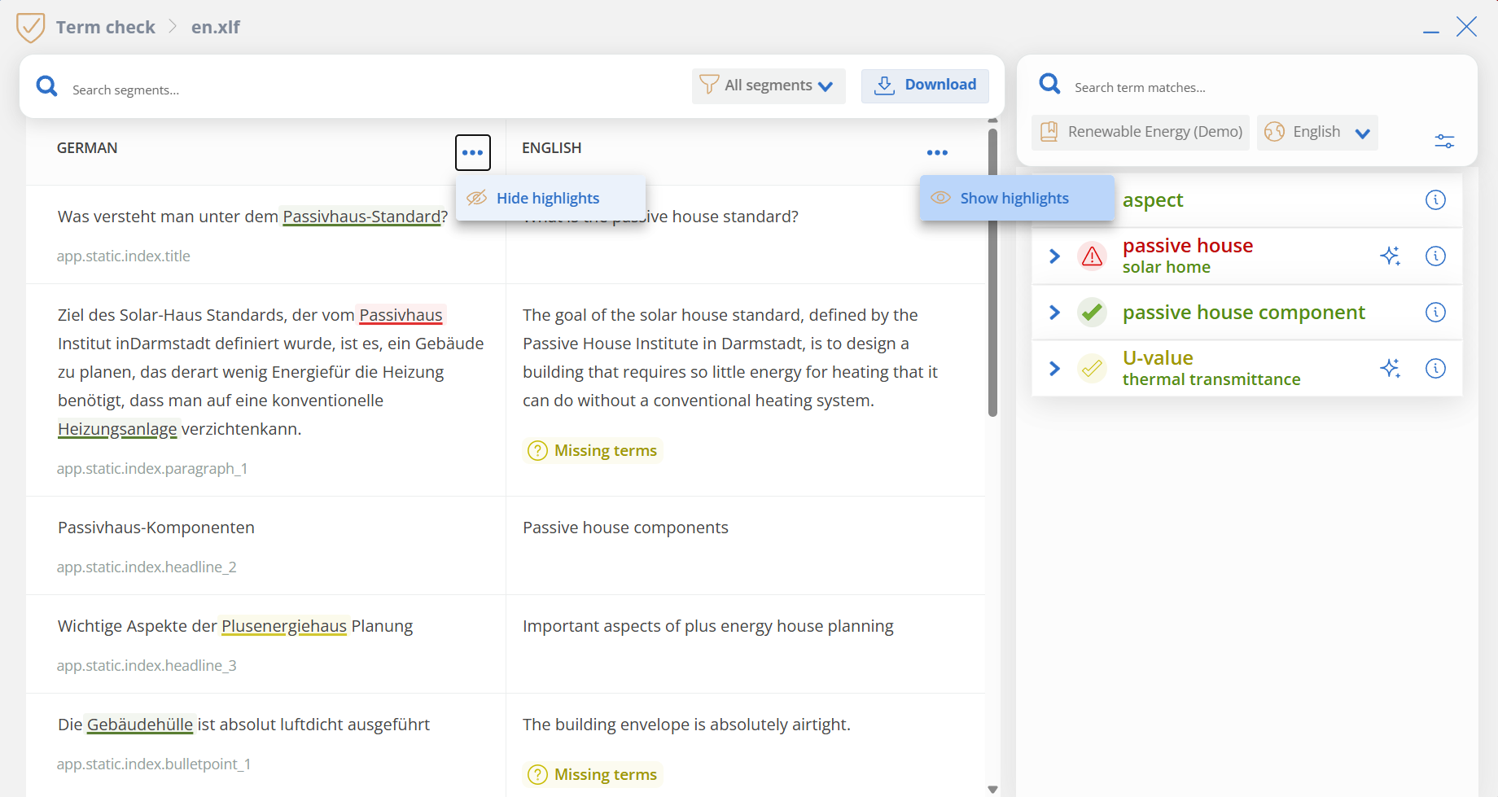Click the Renewable Energy termbase book icon
The image size is (1498, 797).
[1049, 132]
